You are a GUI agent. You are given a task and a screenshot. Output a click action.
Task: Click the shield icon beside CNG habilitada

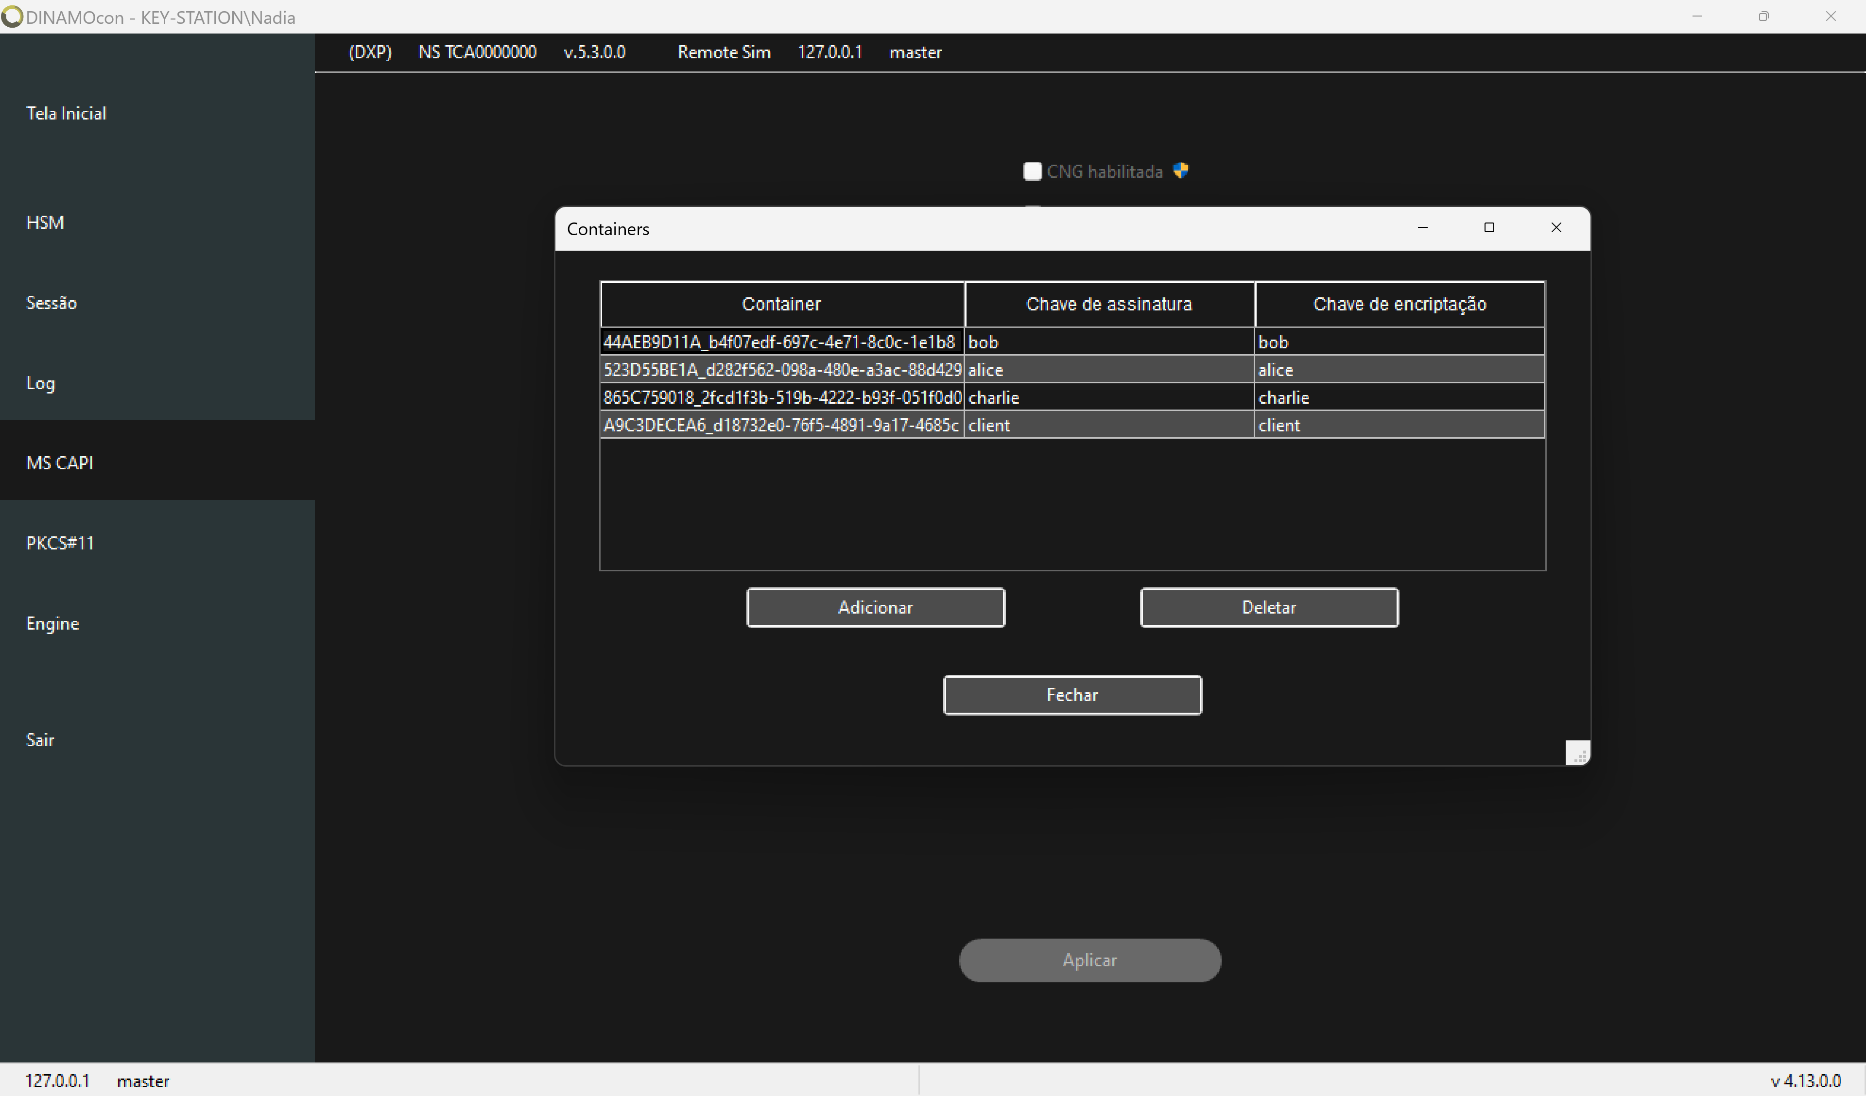coord(1181,171)
